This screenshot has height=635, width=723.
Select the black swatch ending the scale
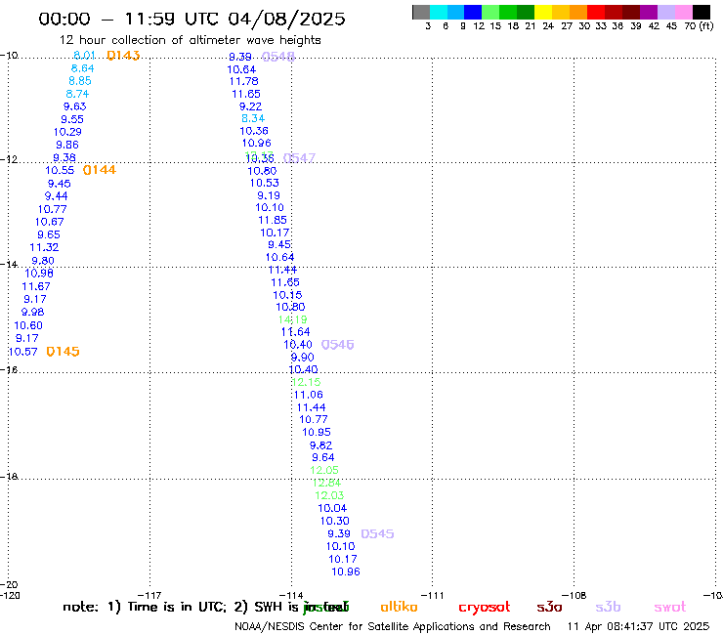(702, 12)
